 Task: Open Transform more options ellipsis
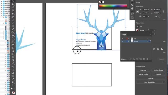[x=164, y=19]
